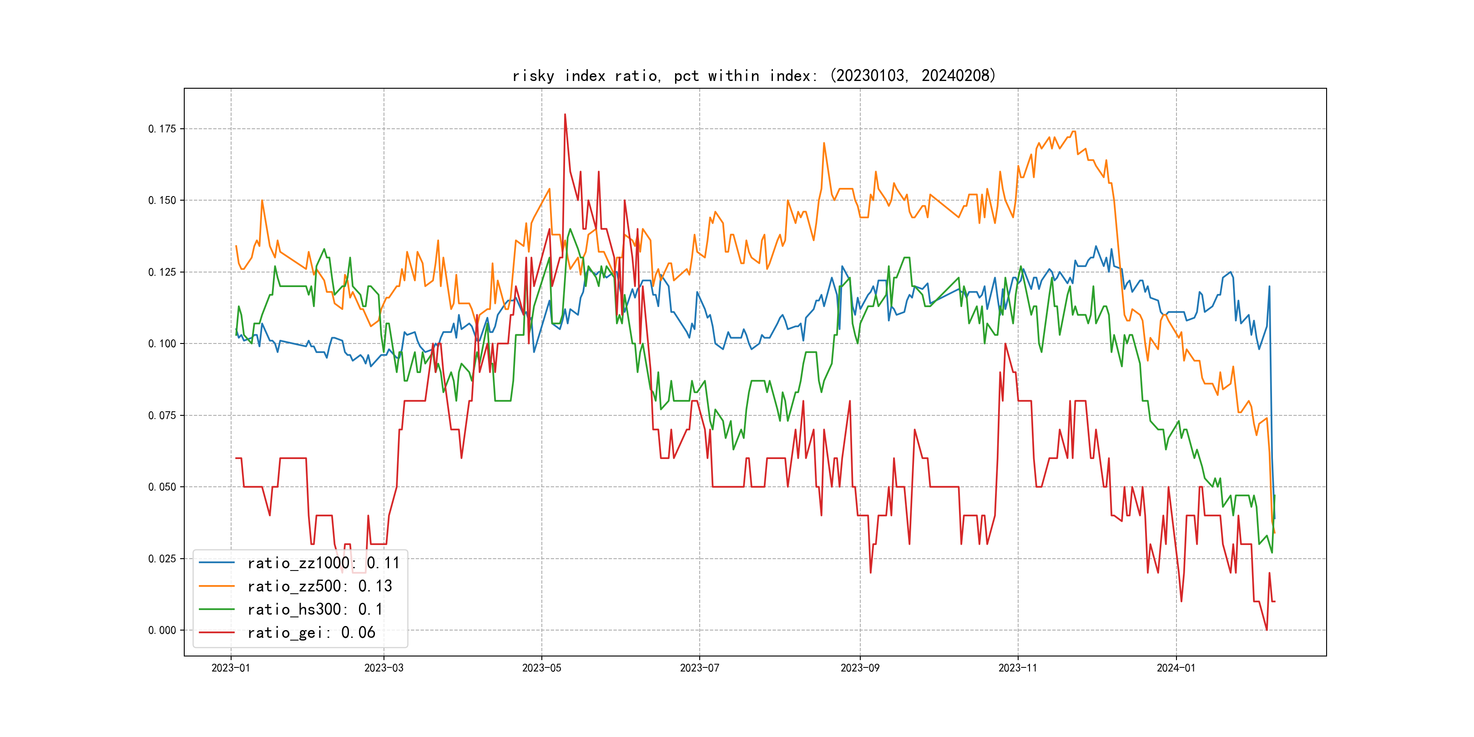
Task: Click the 2023-11 x-axis tick label
Action: coord(1017,668)
